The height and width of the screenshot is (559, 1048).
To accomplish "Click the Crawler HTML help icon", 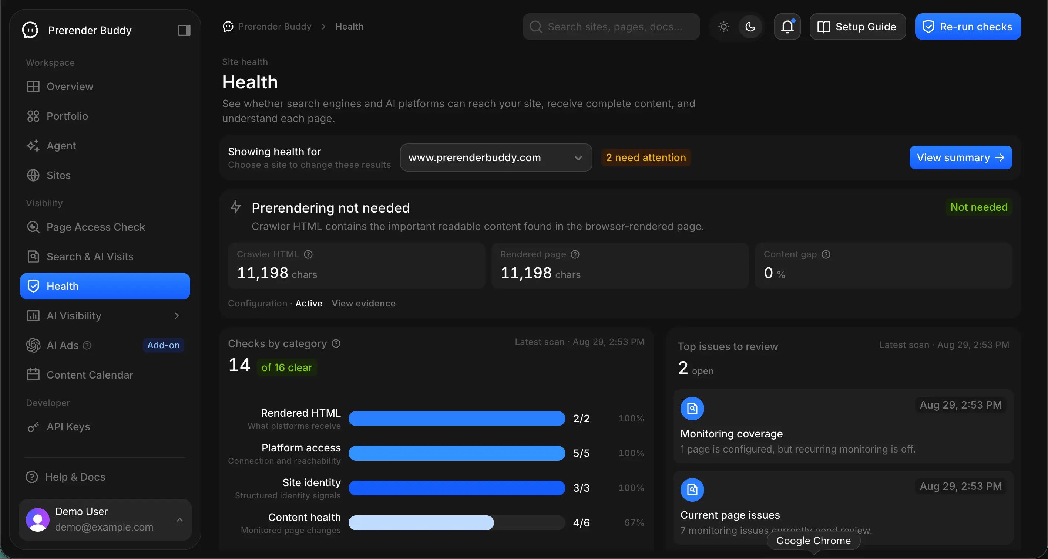I will [308, 254].
